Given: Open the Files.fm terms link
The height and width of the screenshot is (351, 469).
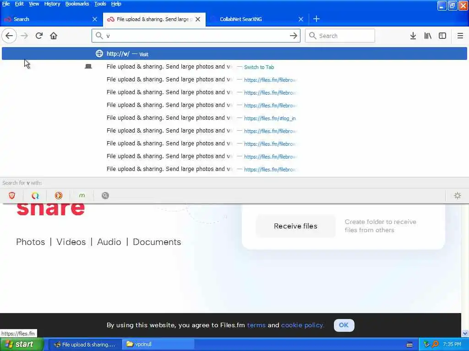Looking at the screenshot, I should pos(256,325).
